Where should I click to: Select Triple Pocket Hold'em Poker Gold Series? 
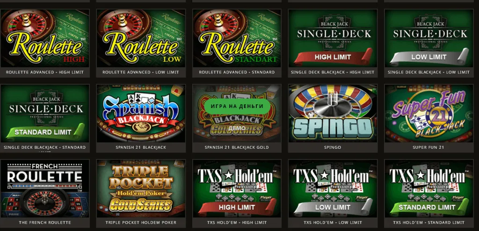coord(141,188)
